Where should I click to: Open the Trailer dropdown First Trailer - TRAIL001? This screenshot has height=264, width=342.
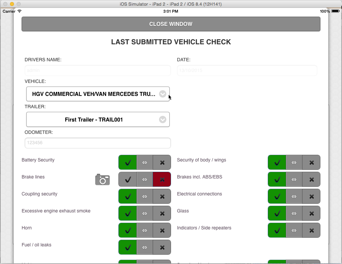coord(98,120)
